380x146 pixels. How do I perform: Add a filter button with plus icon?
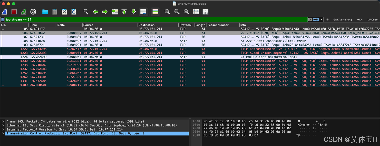click(x=327, y=20)
